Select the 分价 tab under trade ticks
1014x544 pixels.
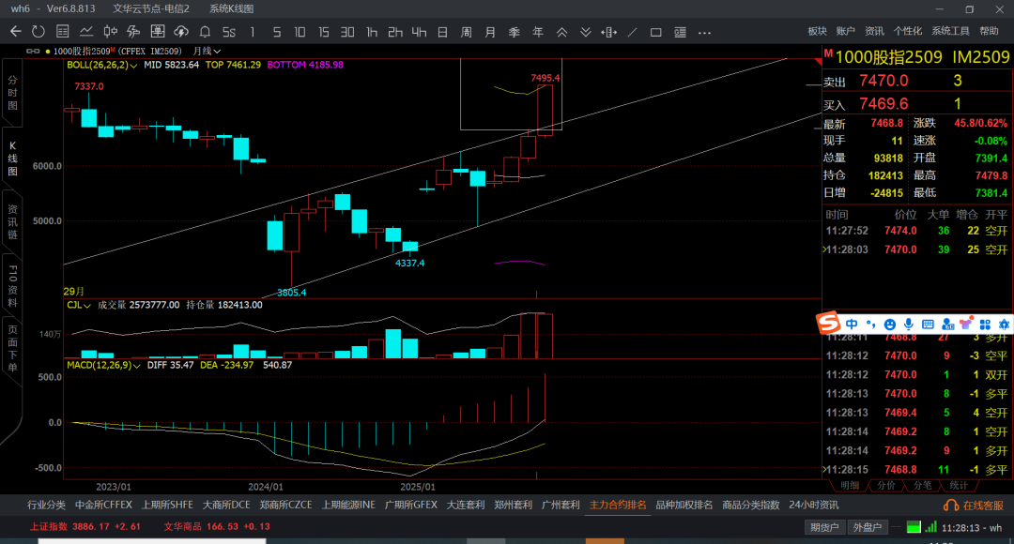click(885, 485)
